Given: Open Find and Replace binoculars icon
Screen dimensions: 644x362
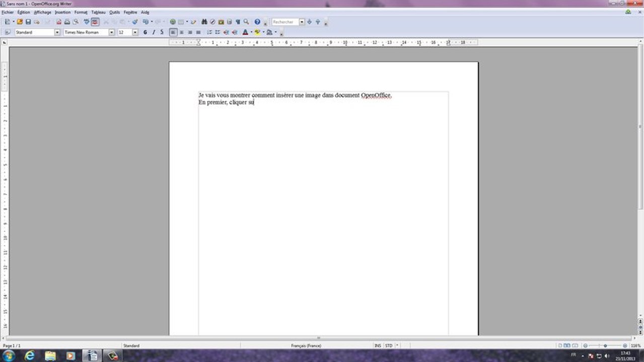Looking at the screenshot, I should pyautogui.click(x=204, y=22).
